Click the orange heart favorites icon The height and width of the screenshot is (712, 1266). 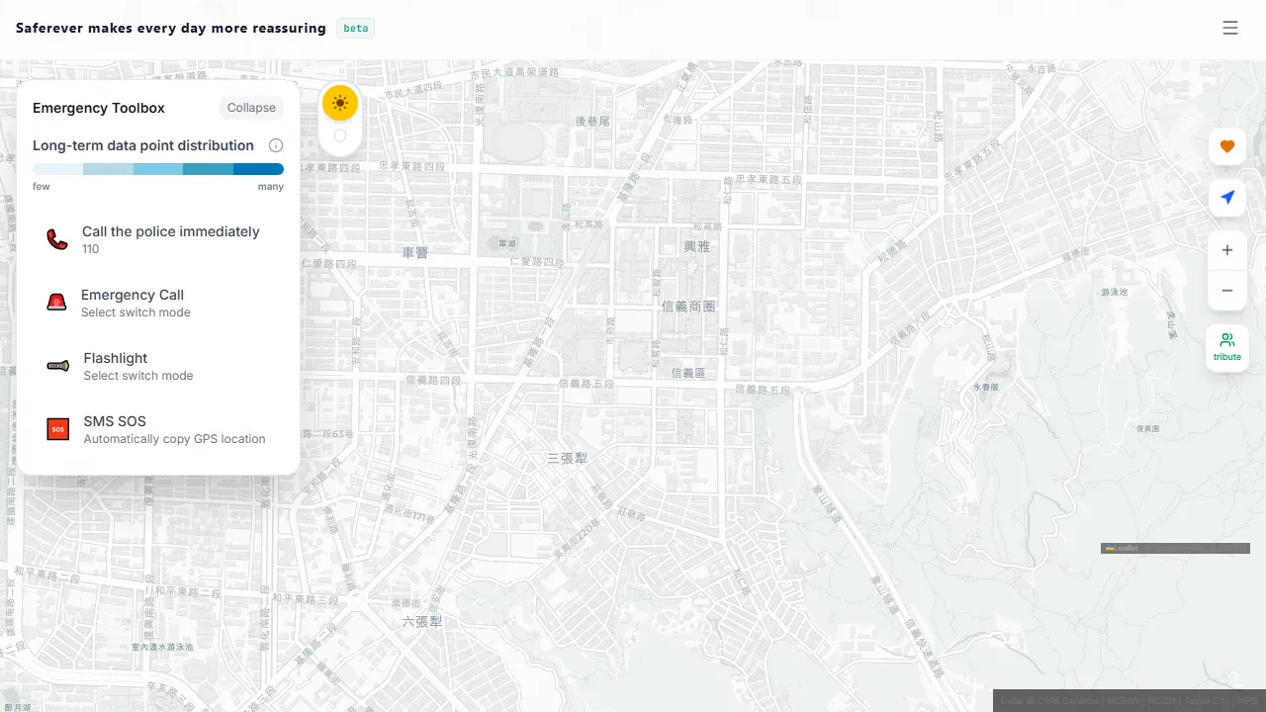coord(1227,145)
